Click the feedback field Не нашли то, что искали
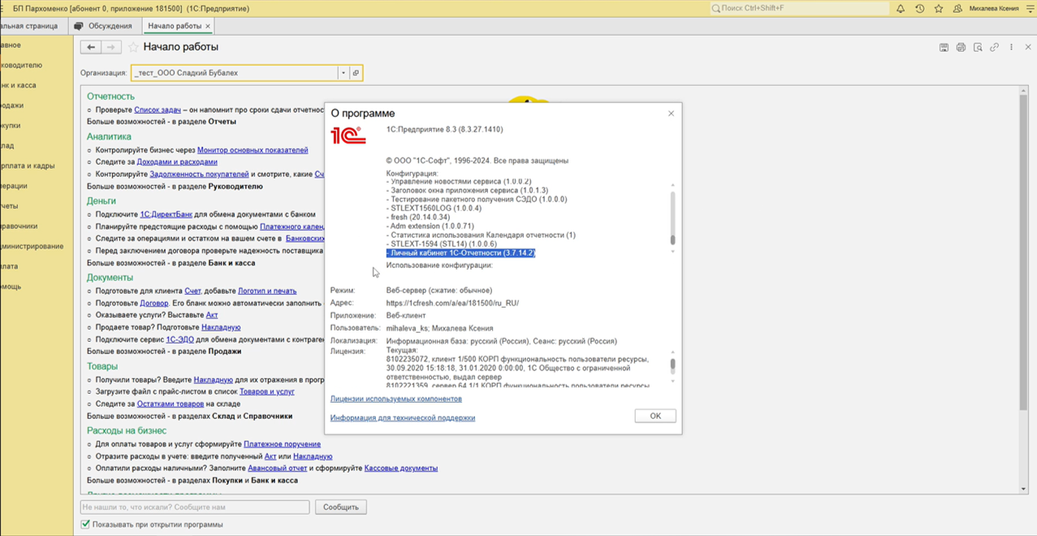This screenshot has width=1037, height=536. point(195,507)
